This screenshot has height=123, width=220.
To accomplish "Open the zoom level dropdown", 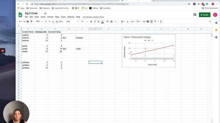I will pyautogui.click(x=39, y=22).
